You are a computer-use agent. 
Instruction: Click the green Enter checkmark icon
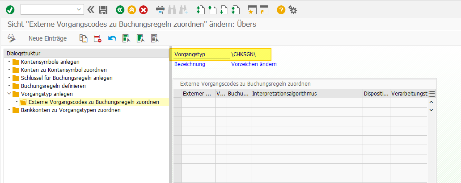(x=10, y=9)
